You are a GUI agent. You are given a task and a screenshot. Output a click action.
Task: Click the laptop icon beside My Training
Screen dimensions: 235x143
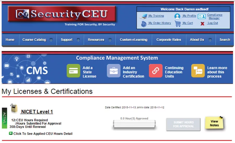tap(143, 16)
